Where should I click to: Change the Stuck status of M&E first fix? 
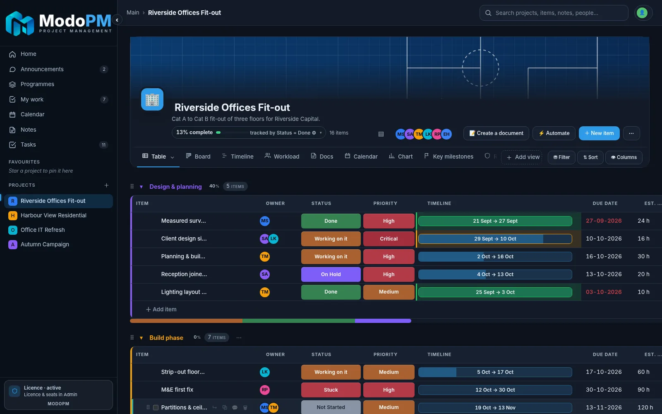click(x=331, y=390)
